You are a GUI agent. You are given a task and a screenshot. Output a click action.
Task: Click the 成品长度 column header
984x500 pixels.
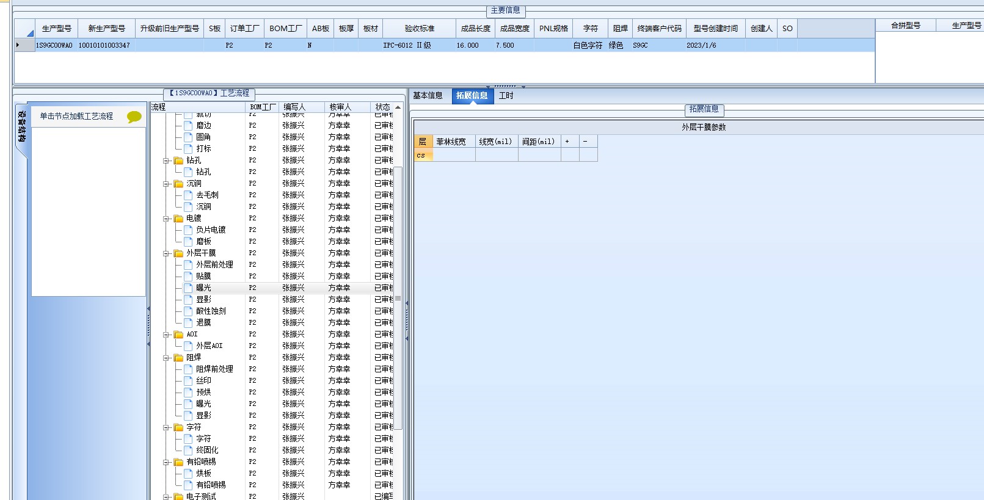[x=476, y=29]
